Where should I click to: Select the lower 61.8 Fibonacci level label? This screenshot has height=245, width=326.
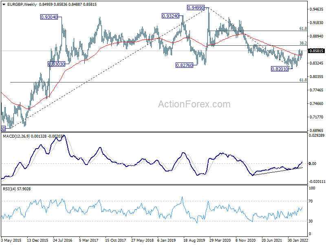coord(303,80)
